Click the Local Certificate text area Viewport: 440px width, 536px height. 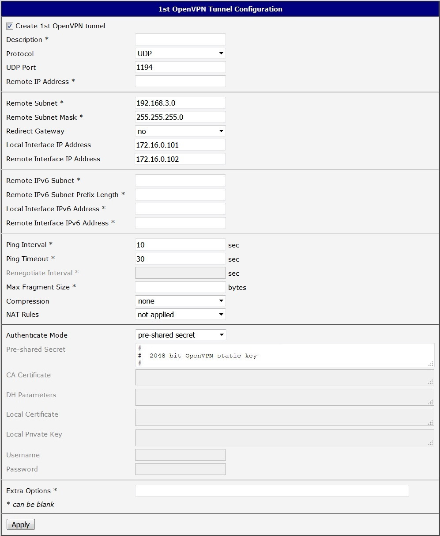pos(285,417)
